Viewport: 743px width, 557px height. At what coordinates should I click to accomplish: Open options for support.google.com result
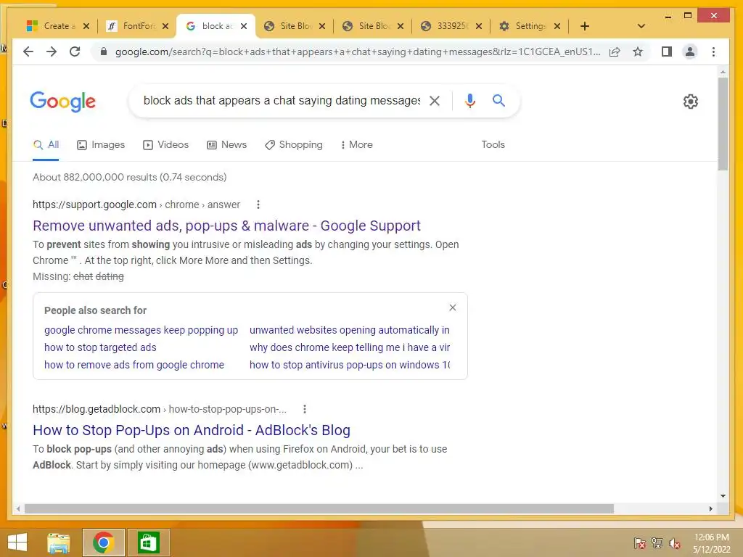pyautogui.click(x=258, y=205)
